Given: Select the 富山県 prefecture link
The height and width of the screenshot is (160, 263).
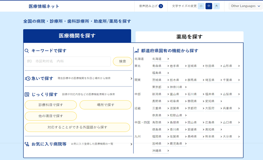Looking at the screenshot, I should pyautogui.click(x=178, y=94).
